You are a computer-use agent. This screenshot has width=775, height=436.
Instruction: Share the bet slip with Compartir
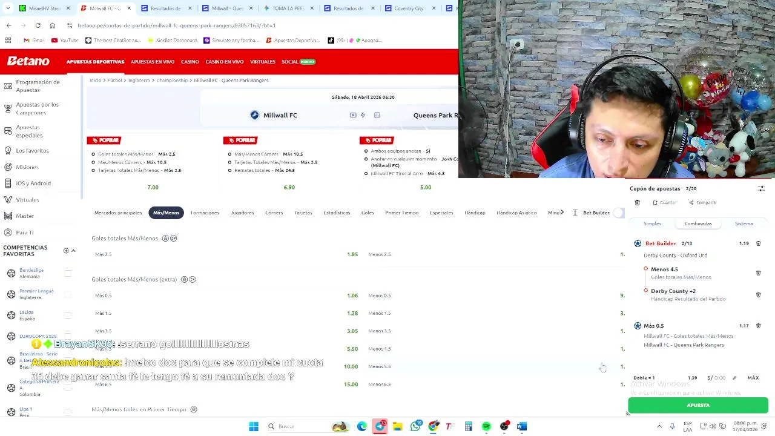(702, 203)
